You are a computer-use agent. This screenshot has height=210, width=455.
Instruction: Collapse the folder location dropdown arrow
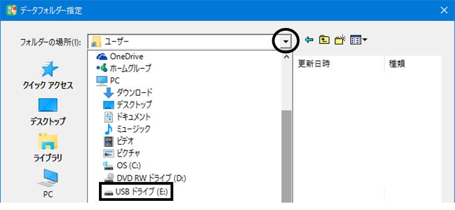[x=286, y=41]
